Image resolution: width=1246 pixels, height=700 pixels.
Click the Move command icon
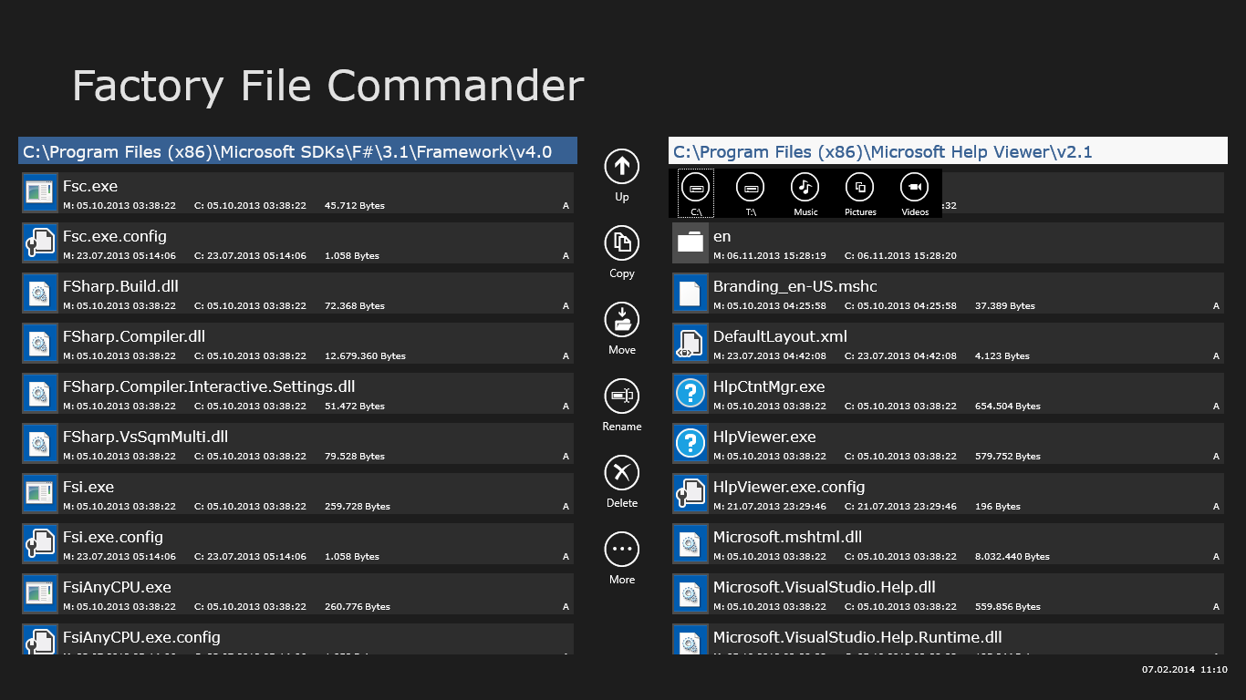[622, 320]
